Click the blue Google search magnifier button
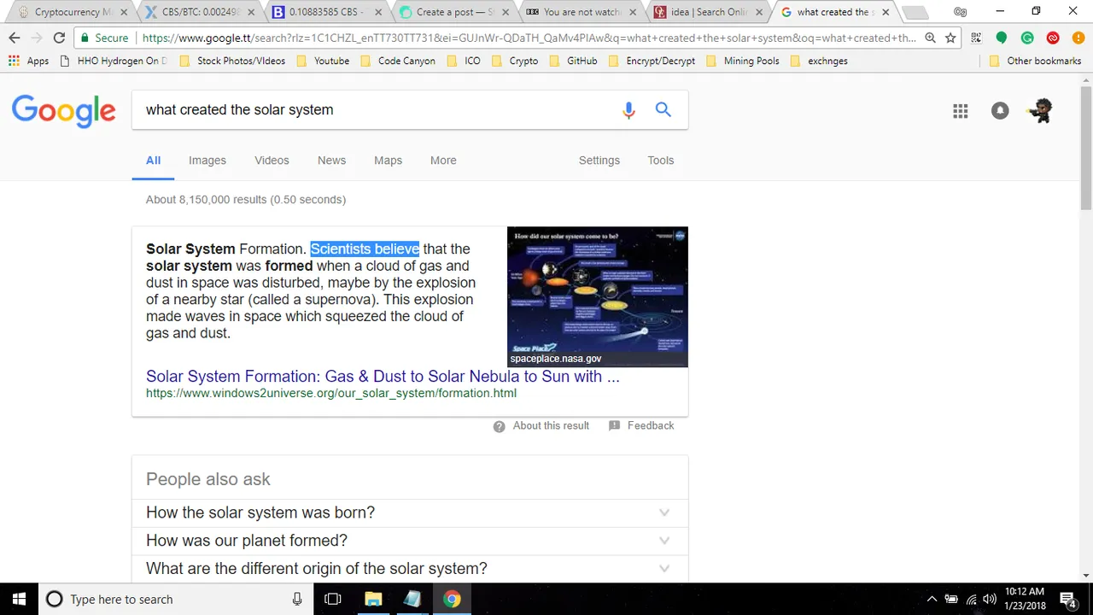1093x615 pixels. point(663,109)
